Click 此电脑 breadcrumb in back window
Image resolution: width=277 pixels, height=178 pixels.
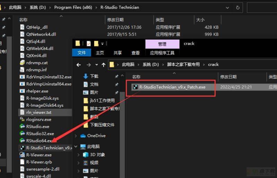15,7
